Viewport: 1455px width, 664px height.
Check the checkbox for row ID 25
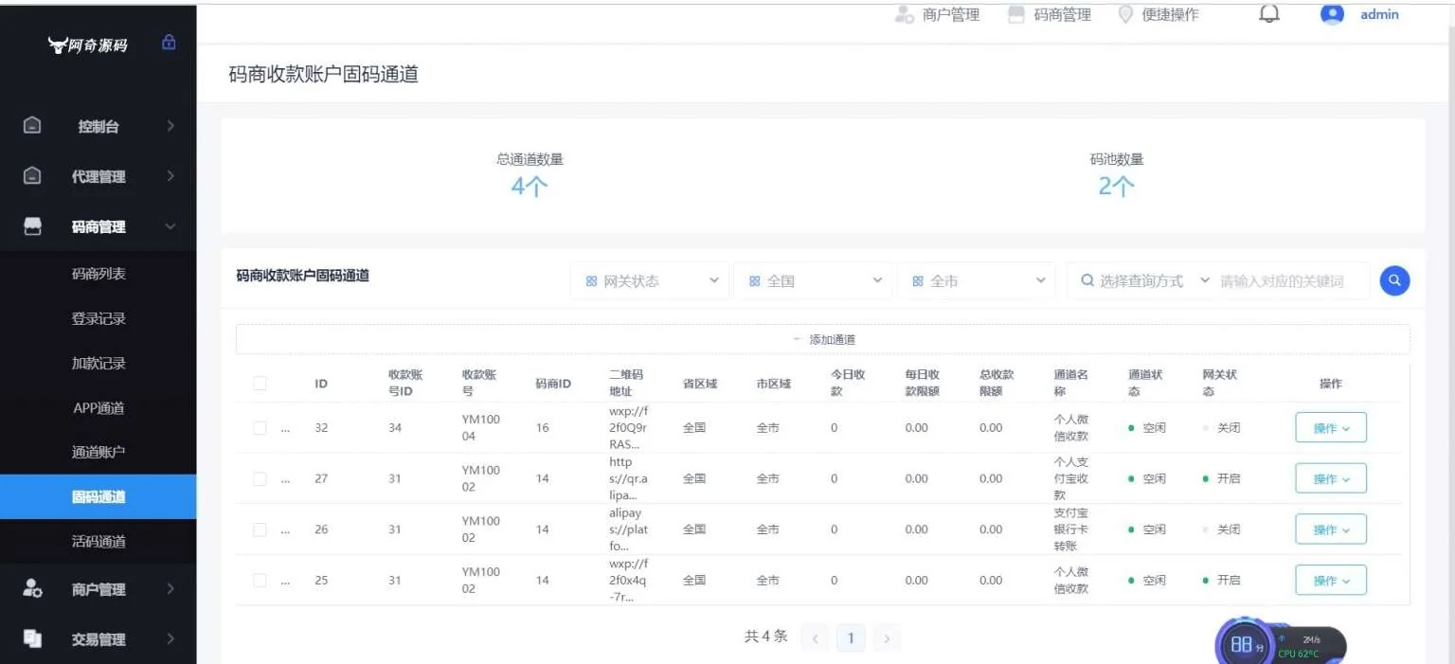260,581
